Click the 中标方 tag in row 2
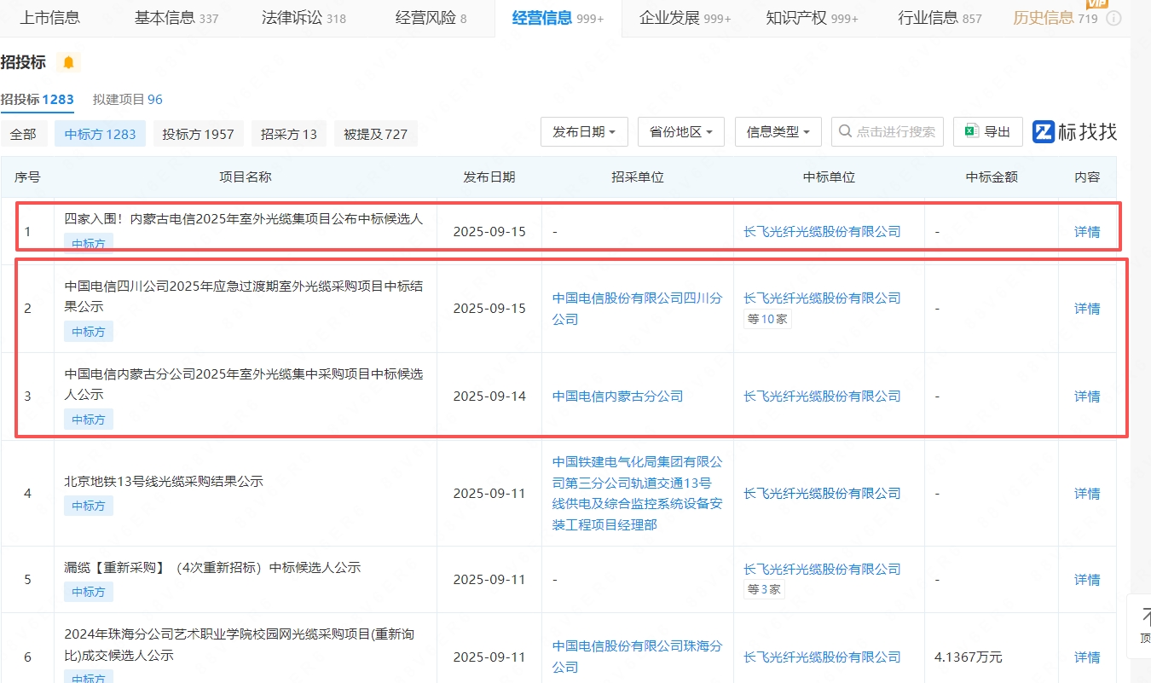 pos(89,332)
